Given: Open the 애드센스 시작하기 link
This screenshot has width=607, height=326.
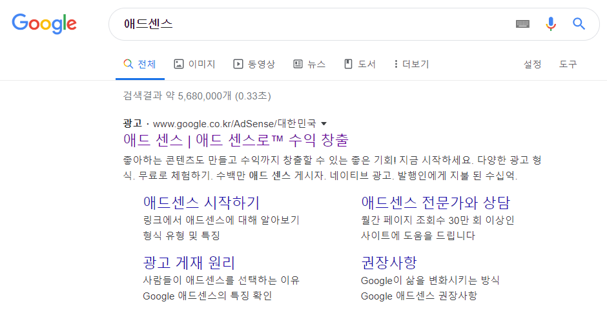Looking at the screenshot, I should tap(201, 203).
